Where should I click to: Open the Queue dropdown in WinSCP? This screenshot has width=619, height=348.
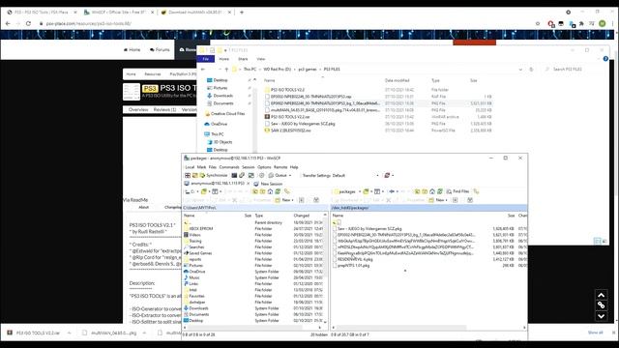pyautogui.click(x=280, y=175)
